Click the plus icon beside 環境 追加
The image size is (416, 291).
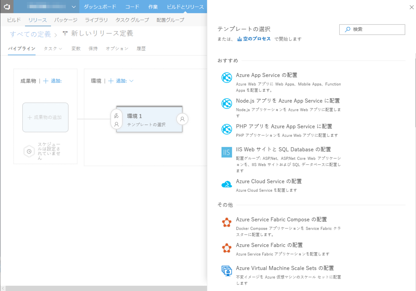pyautogui.click(x=111, y=81)
